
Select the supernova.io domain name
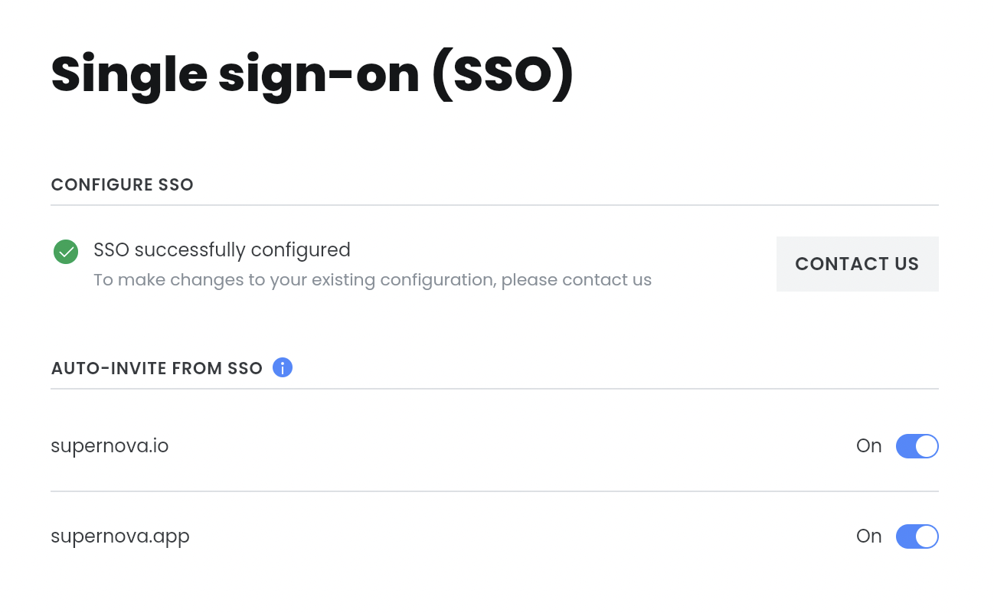tap(110, 446)
